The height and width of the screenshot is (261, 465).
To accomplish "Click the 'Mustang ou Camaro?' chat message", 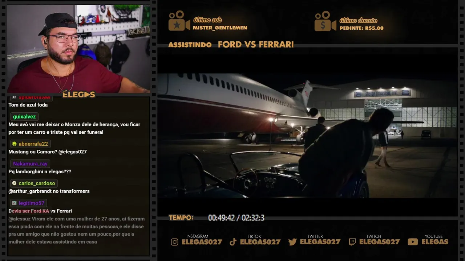I will pos(48,152).
